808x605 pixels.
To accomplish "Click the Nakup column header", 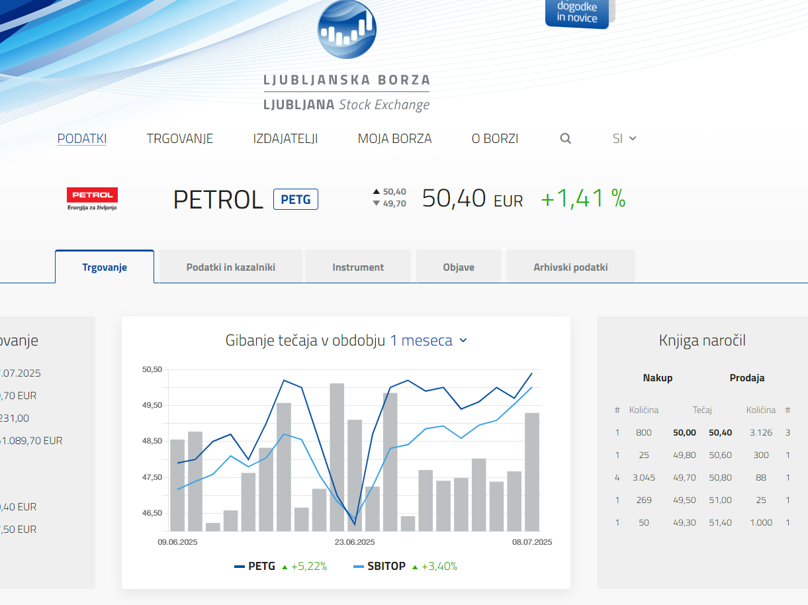I will point(658,378).
